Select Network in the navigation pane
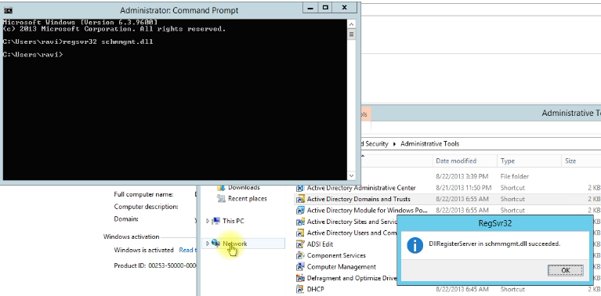Screen dimensions: 601x296 click(235, 244)
